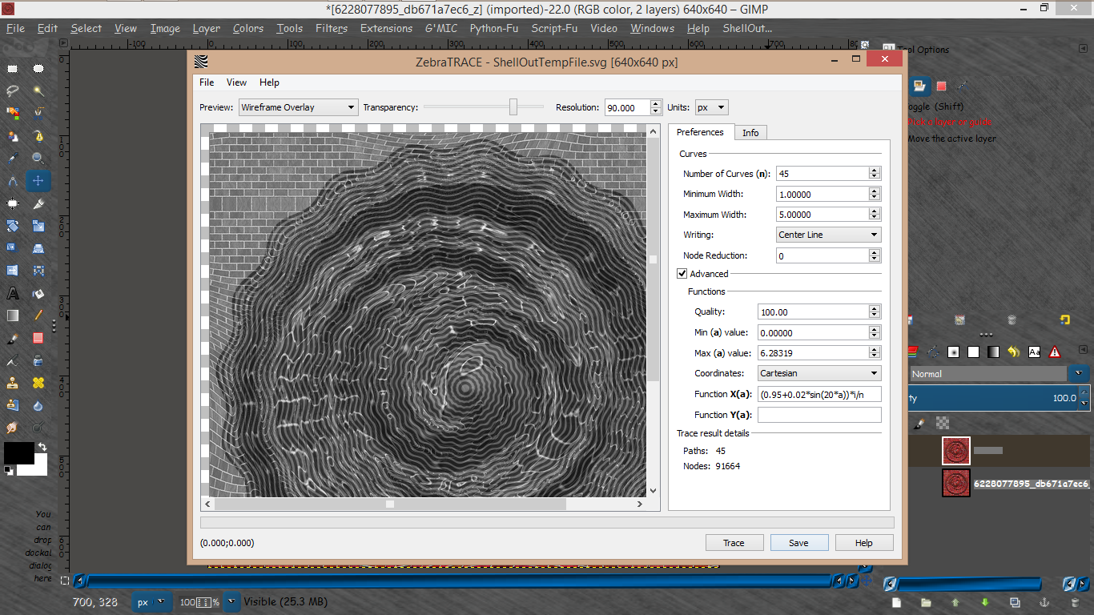Anchor the floating layer icon
1094x615 pixels.
click(x=1044, y=602)
